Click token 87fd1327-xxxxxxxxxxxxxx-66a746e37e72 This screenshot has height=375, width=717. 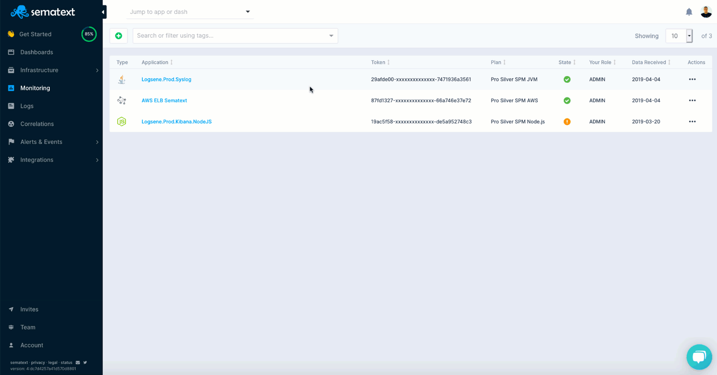pyautogui.click(x=421, y=100)
